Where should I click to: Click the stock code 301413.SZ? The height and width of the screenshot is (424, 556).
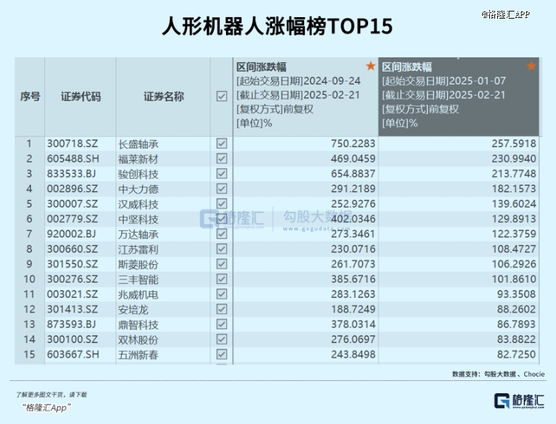pos(72,309)
